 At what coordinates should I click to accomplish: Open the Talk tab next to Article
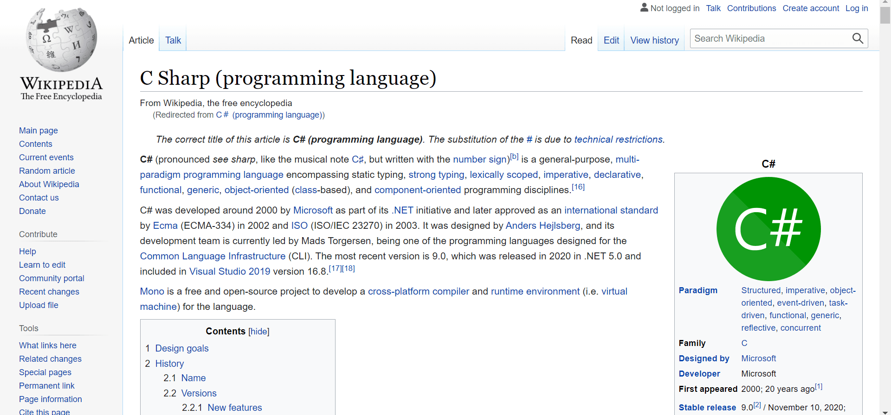(x=173, y=40)
